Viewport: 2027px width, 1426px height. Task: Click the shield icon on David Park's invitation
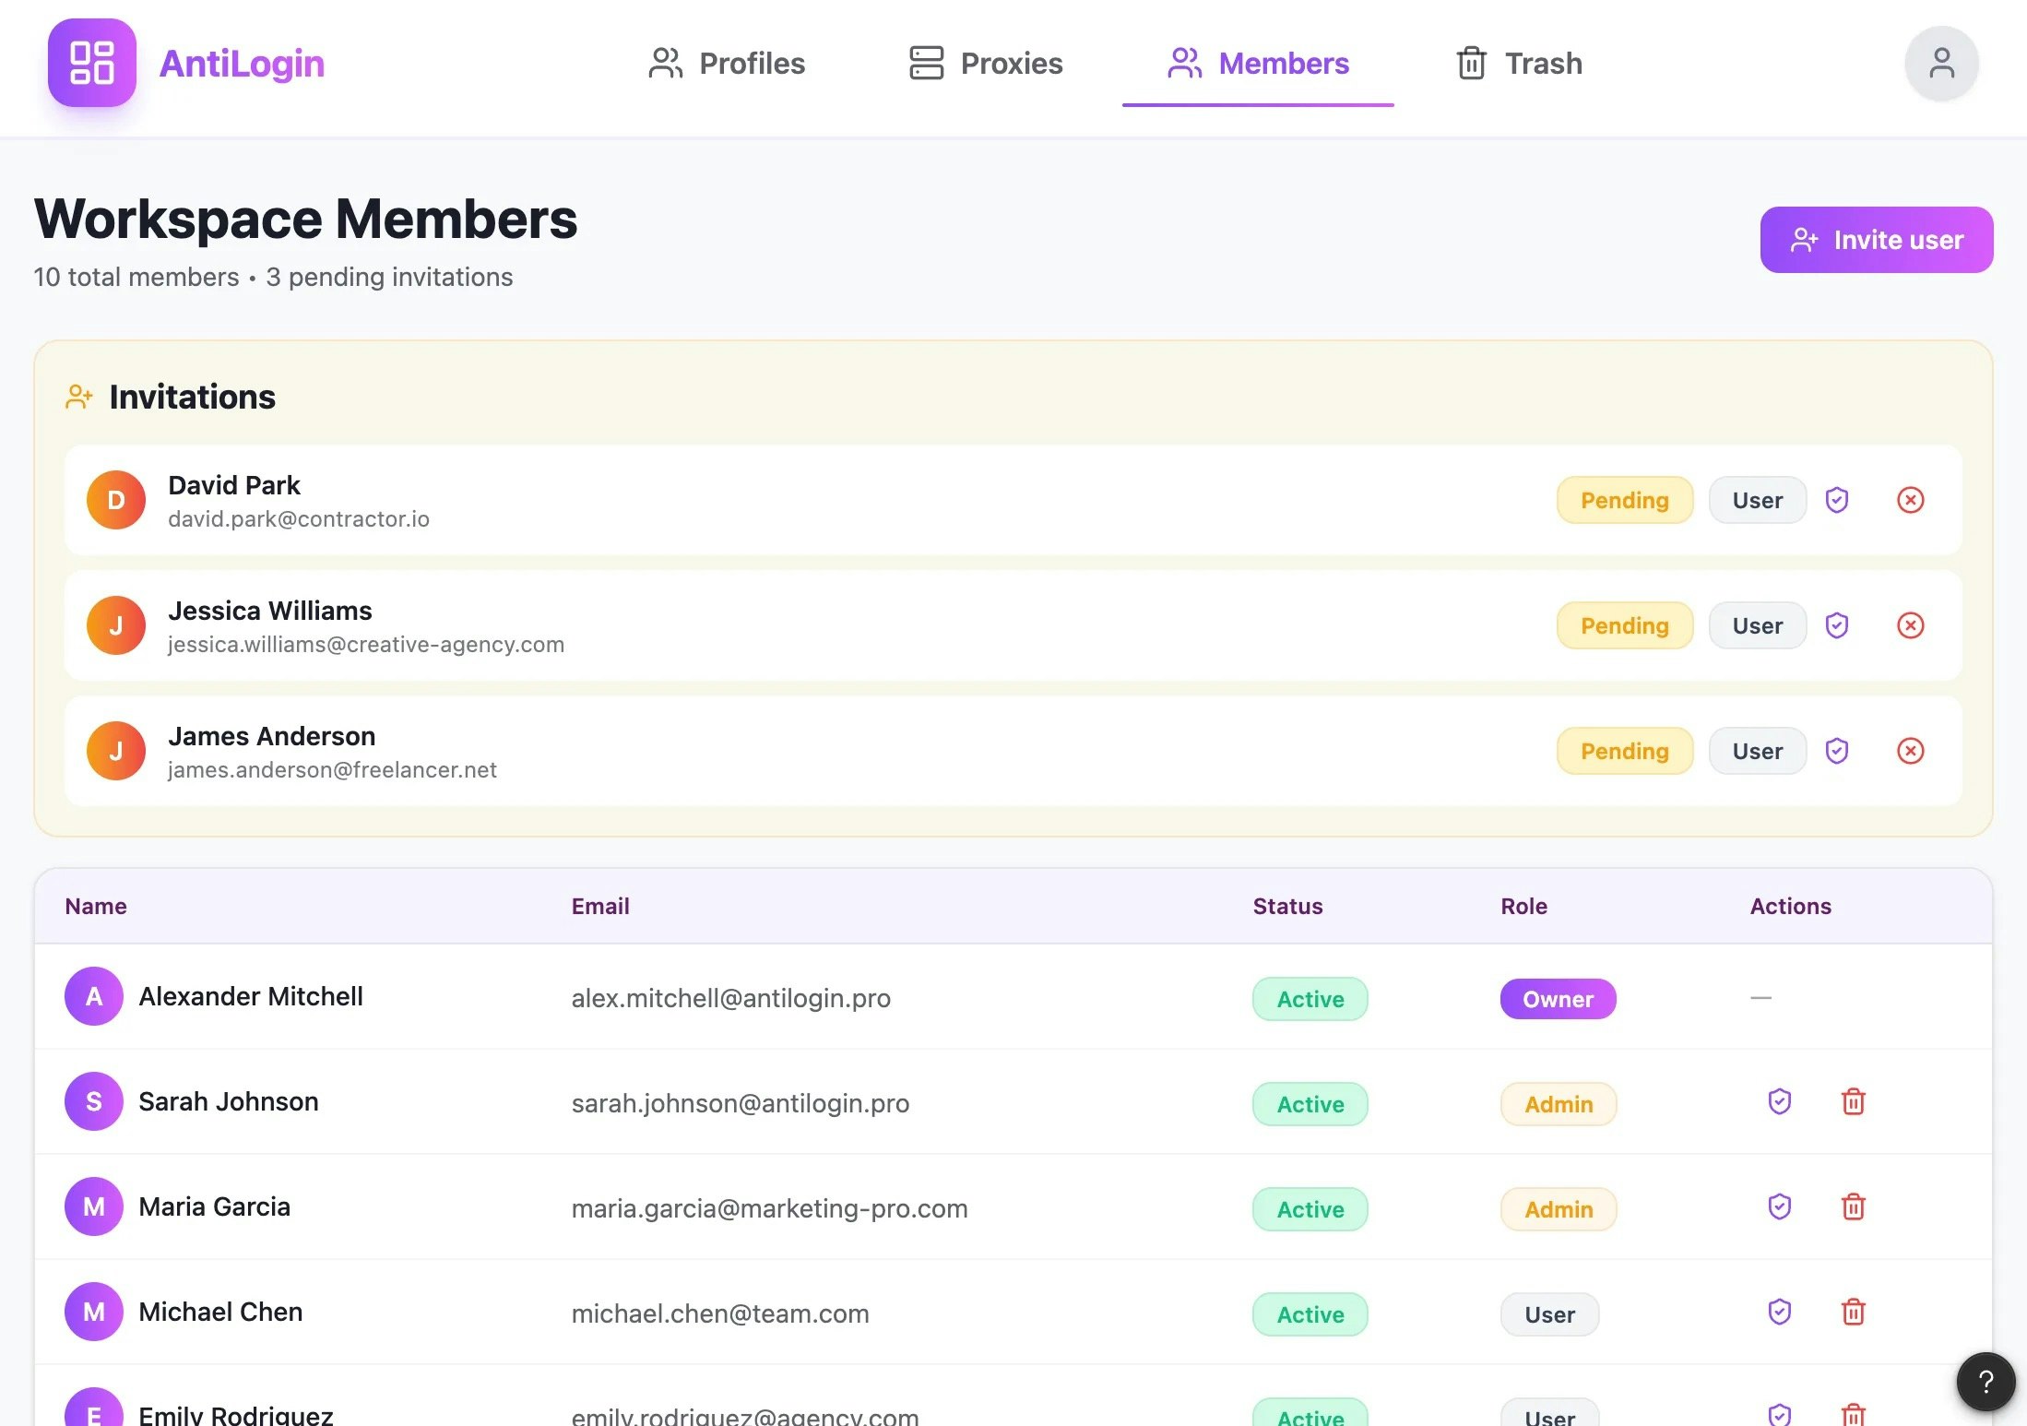pos(1838,500)
